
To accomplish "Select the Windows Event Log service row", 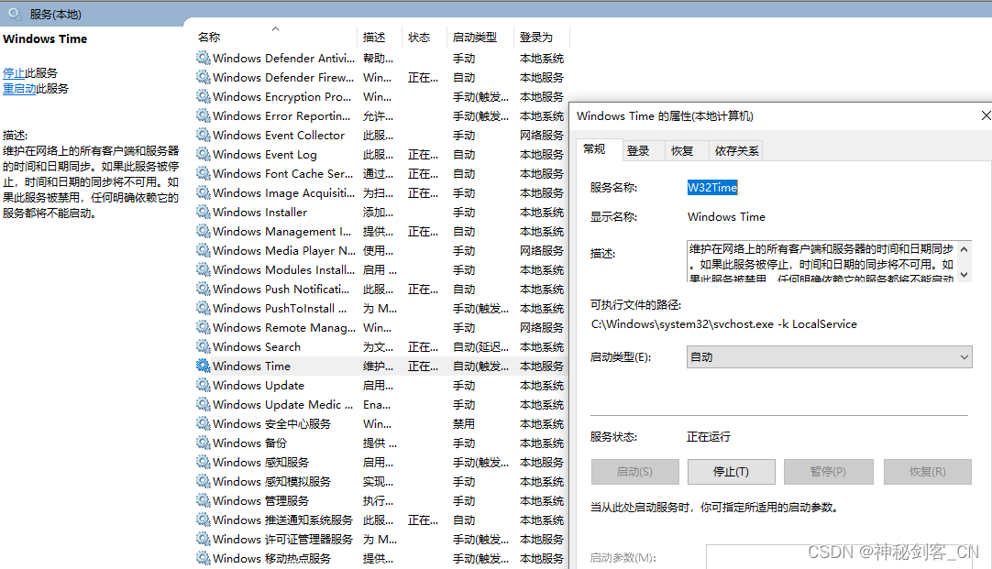I will click(380, 154).
